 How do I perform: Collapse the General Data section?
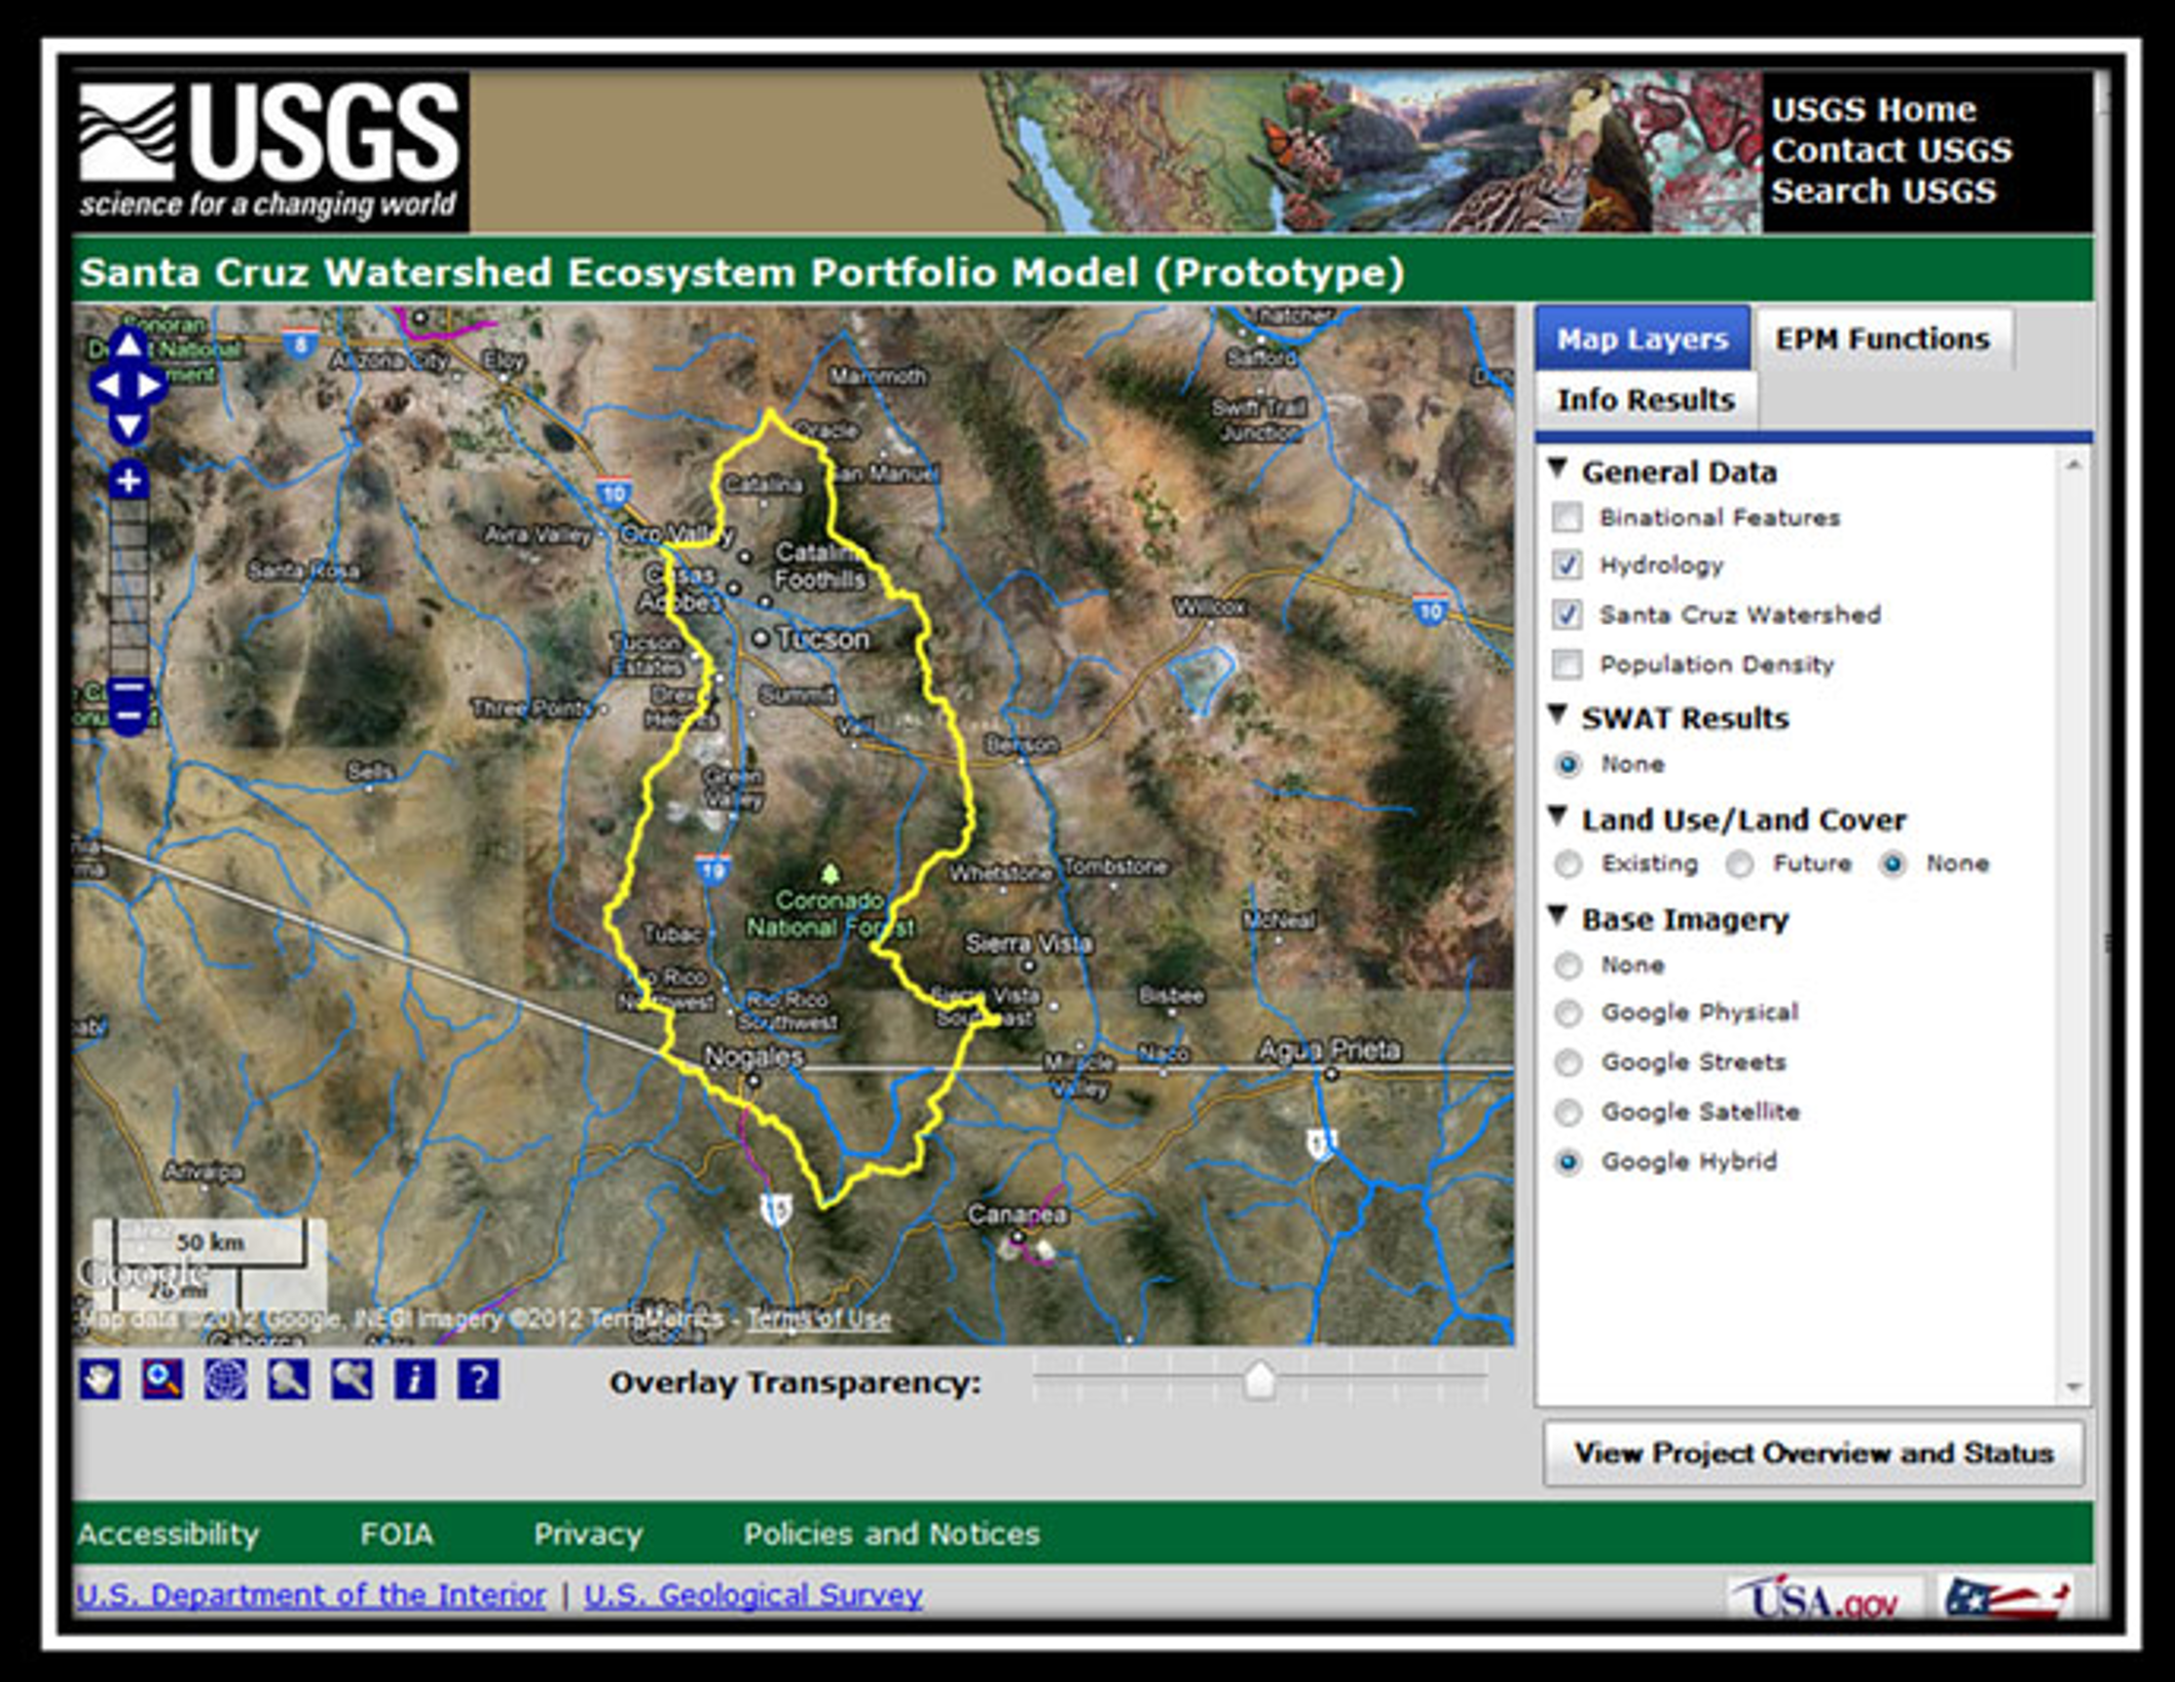1559,468
